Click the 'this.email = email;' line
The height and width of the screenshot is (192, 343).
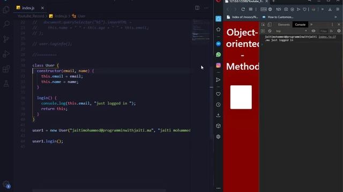point(62,76)
